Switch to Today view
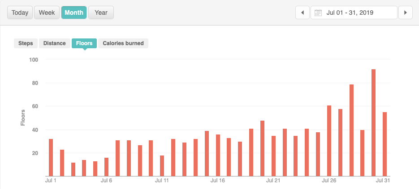 [x=20, y=13]
